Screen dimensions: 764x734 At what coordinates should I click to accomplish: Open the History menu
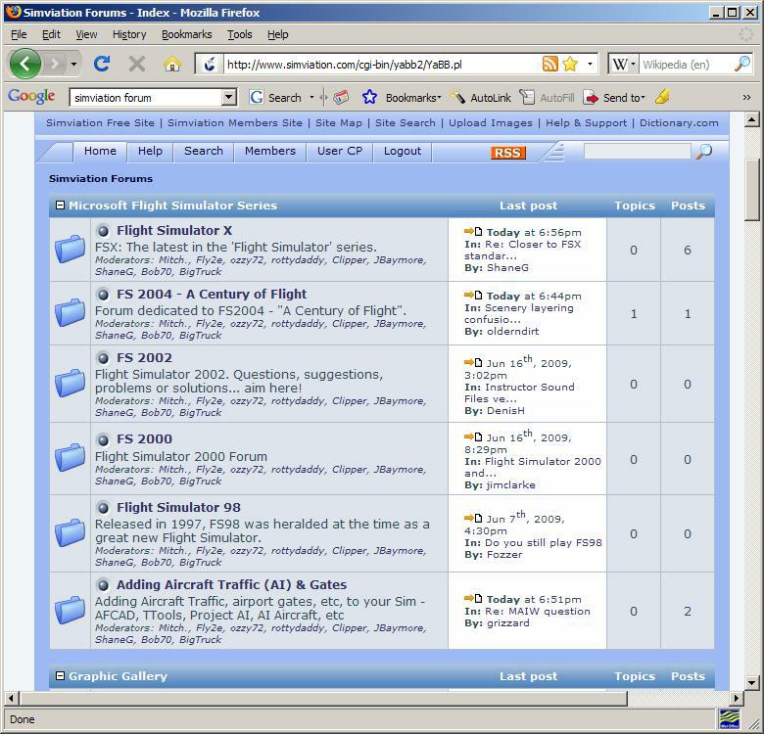[129, 34]
